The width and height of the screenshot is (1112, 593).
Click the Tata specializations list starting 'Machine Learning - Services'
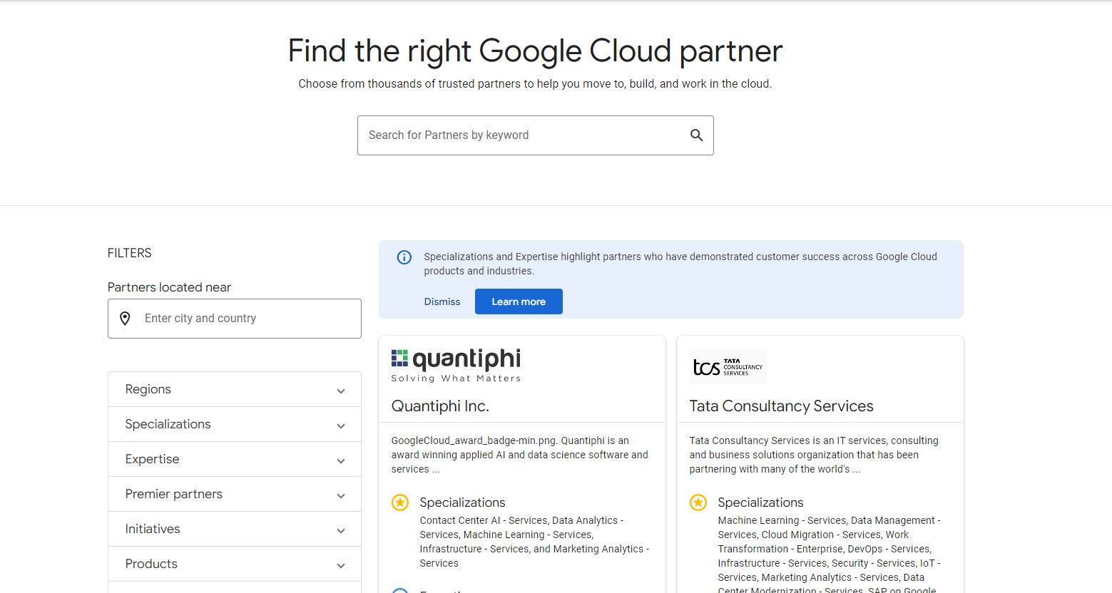(830, 553)
